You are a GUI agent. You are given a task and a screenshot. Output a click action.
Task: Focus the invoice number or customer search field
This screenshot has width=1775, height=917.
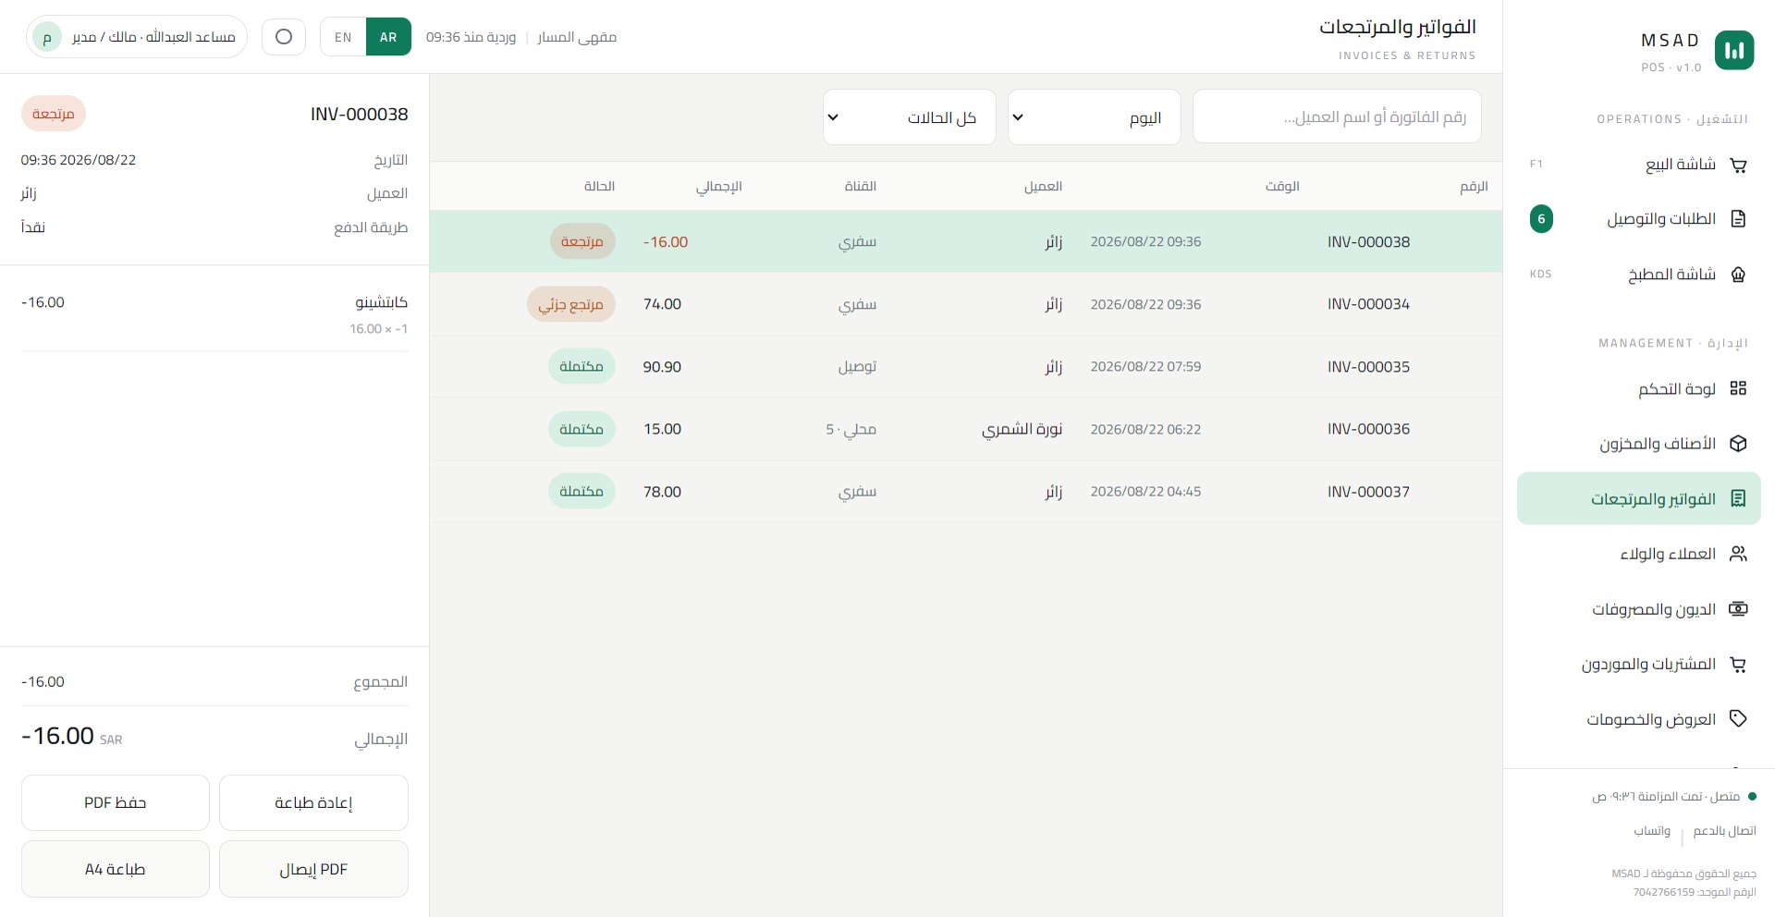[1337, 116]
